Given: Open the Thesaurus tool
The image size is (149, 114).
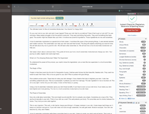Looking at the screenshot, I should [47, 25].
